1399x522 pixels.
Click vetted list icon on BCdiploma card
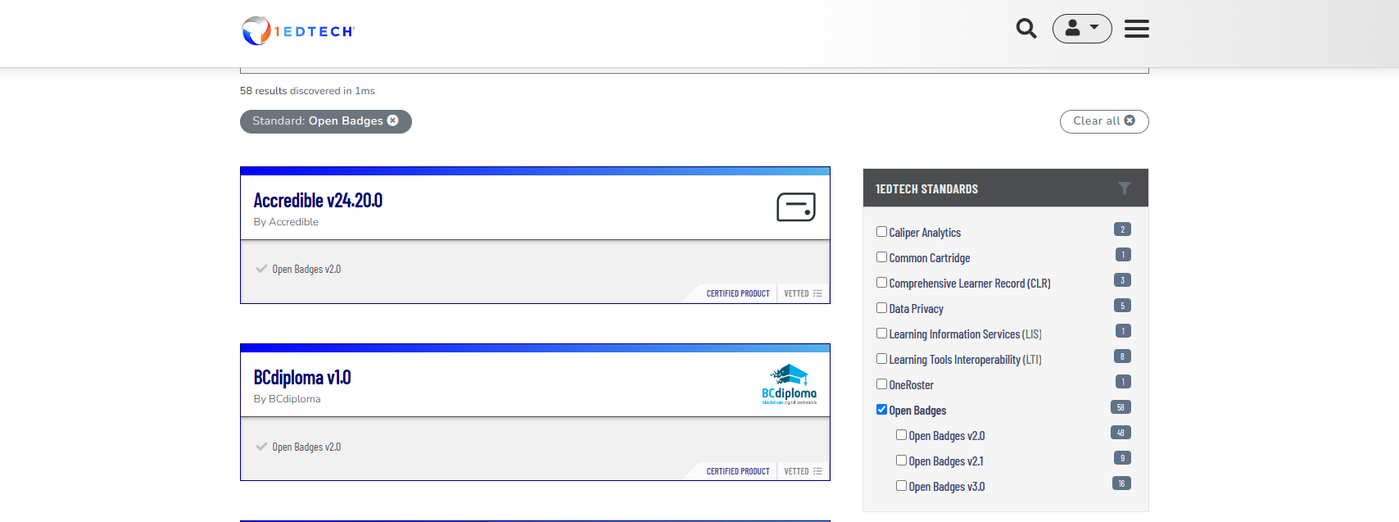(x=817, y=471)
